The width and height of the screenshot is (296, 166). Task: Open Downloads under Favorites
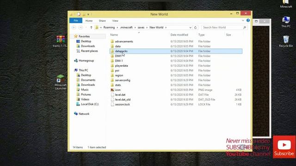[x=88, y=46]
